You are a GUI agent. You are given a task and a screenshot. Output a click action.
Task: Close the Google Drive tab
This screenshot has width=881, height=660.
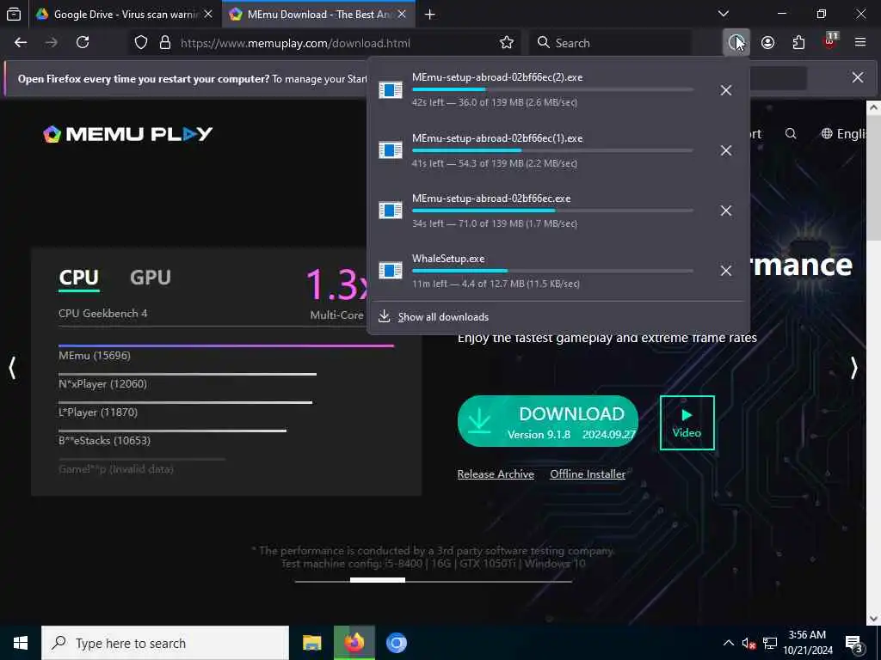click(208, 15)
